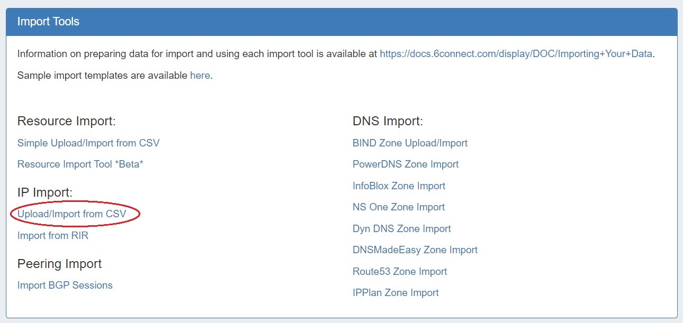Click InfoBlox Zone Import
This screenshot has height=323, width=683.
pos(399,186)
